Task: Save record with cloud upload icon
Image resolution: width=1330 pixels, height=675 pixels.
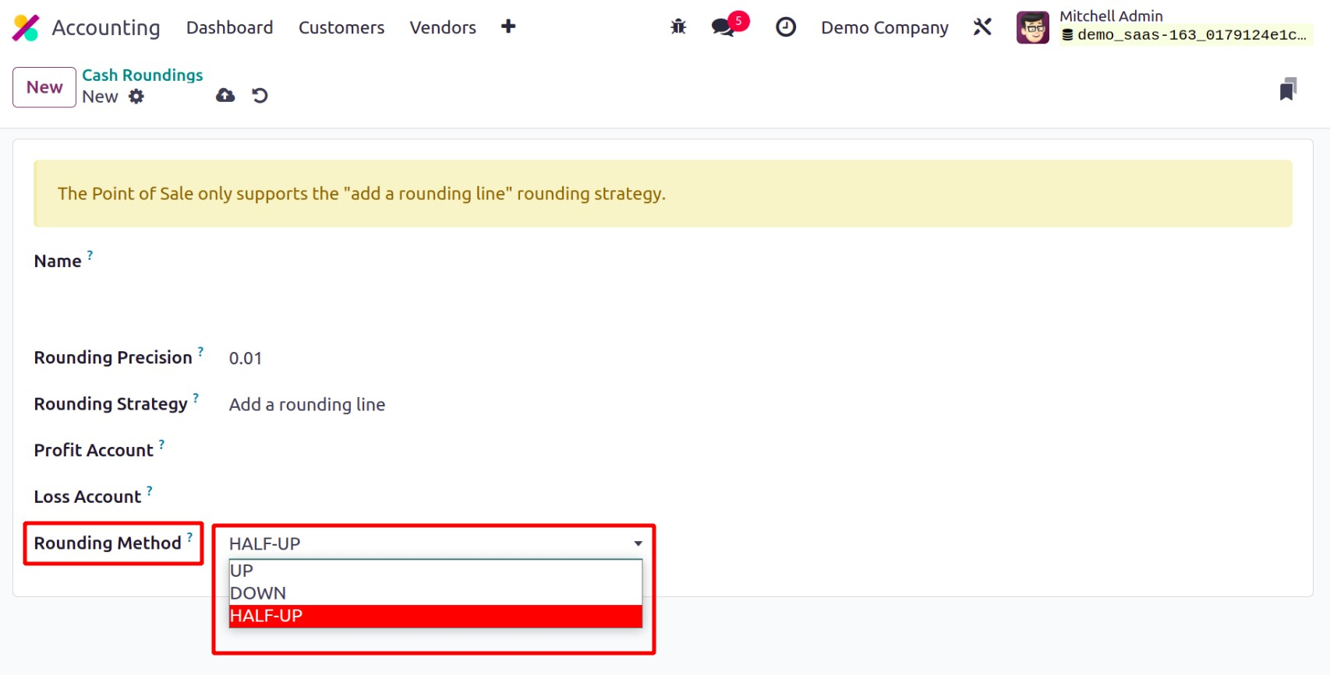Action: (225, 96)
